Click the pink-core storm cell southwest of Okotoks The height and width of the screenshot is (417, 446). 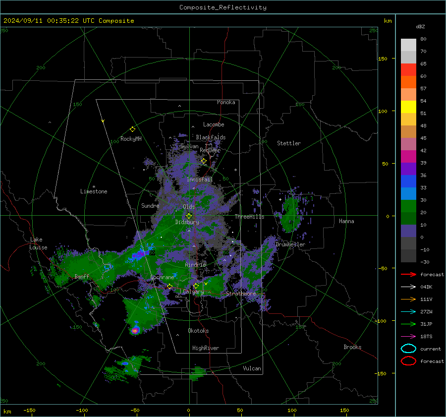pos(135,330)
